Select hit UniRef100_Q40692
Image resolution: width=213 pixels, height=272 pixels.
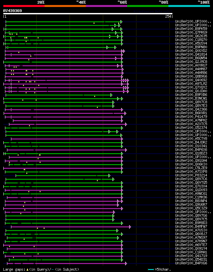point(191,80)
